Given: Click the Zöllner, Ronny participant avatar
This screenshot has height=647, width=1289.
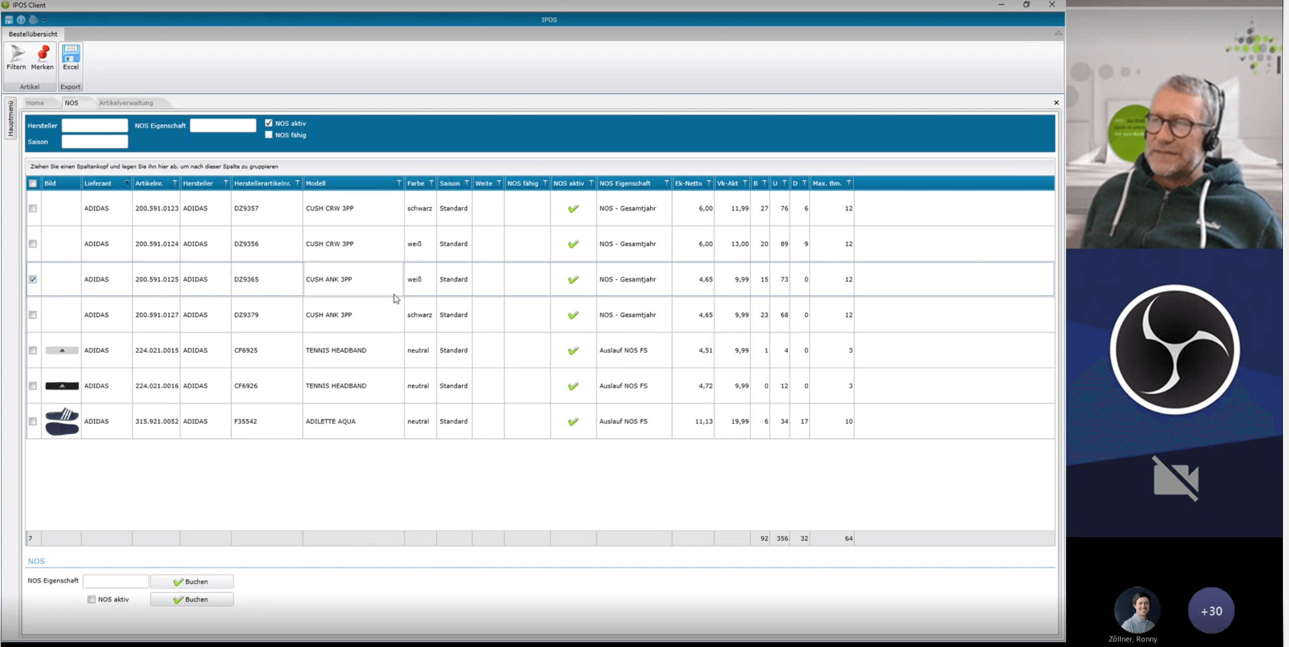Looking at the screenshot, I should 1137,610.
